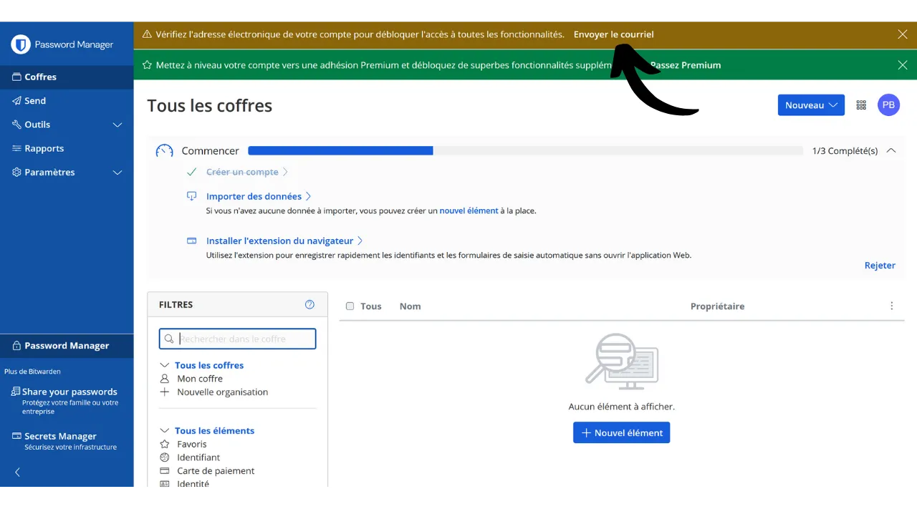Expand the Outils sidebar section

[117, 125]
